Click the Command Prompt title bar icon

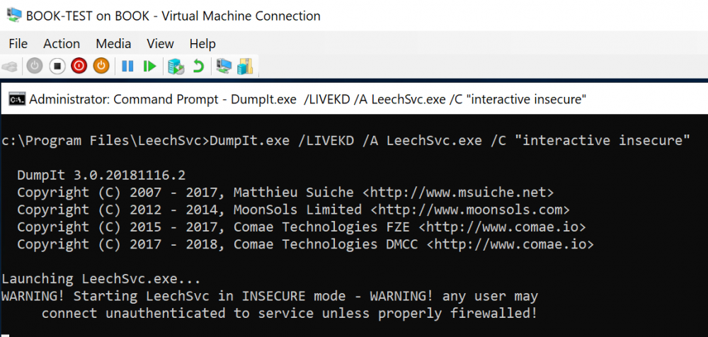click(x=16, y=99)
